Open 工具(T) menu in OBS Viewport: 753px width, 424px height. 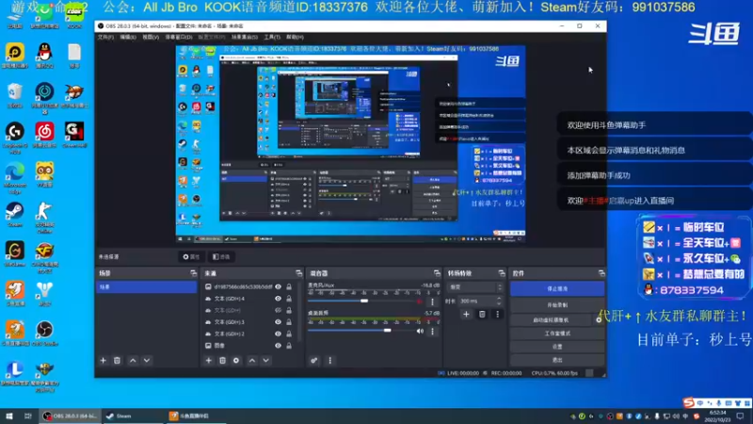pyautogui.click(x=272, y=37)
